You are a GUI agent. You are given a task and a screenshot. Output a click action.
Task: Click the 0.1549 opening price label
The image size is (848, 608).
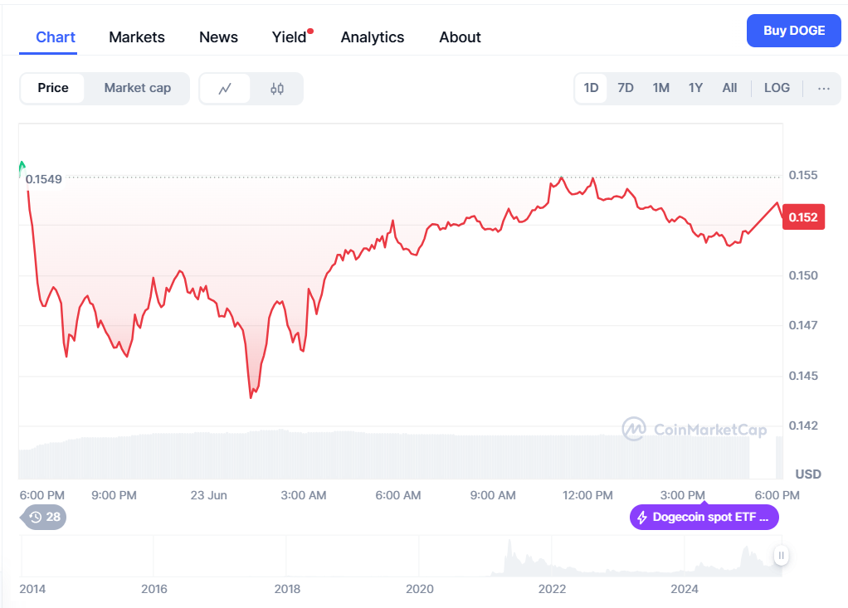(44, 179)
